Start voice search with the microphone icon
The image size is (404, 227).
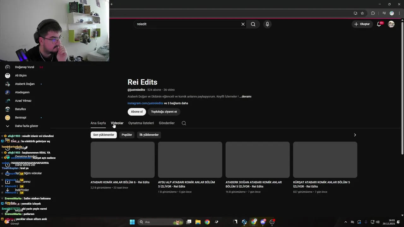pyautogui.click(x=267, y=24)
